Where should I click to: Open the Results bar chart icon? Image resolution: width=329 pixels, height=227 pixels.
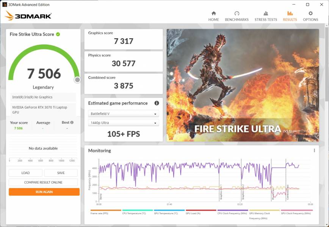(290, 13)
